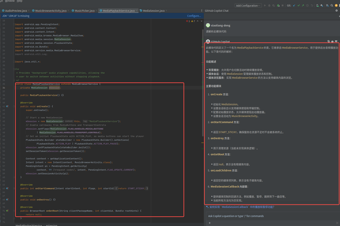Collapse the onGetRoot method fold marker

tap(14, 211)
